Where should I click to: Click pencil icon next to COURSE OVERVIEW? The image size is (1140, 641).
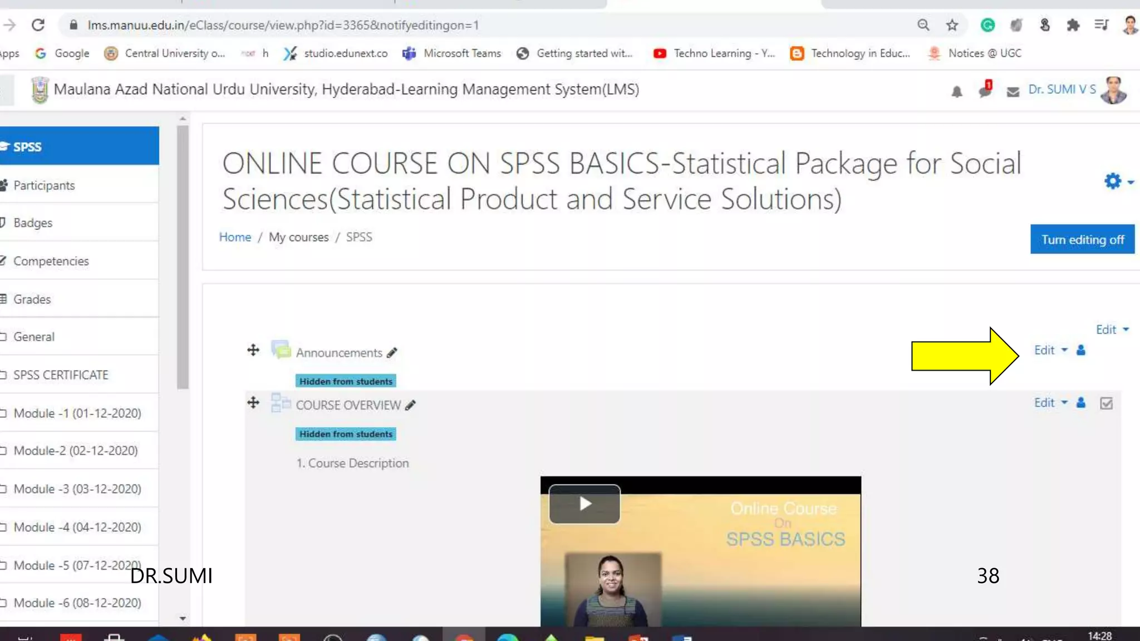410,405
